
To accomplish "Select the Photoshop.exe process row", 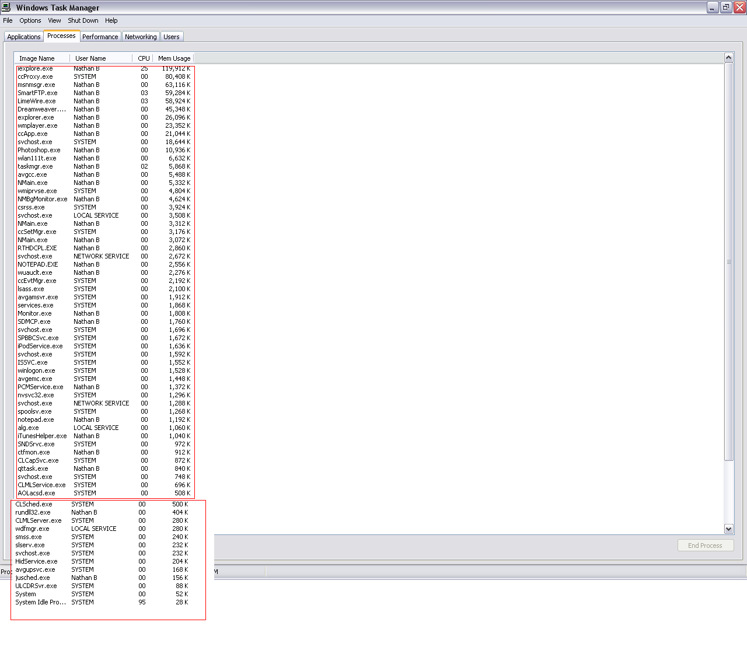I will point(39,150).
